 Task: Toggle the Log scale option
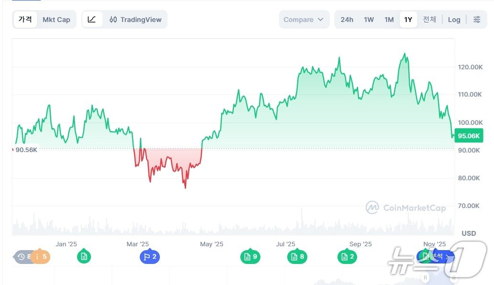(454, 20)
